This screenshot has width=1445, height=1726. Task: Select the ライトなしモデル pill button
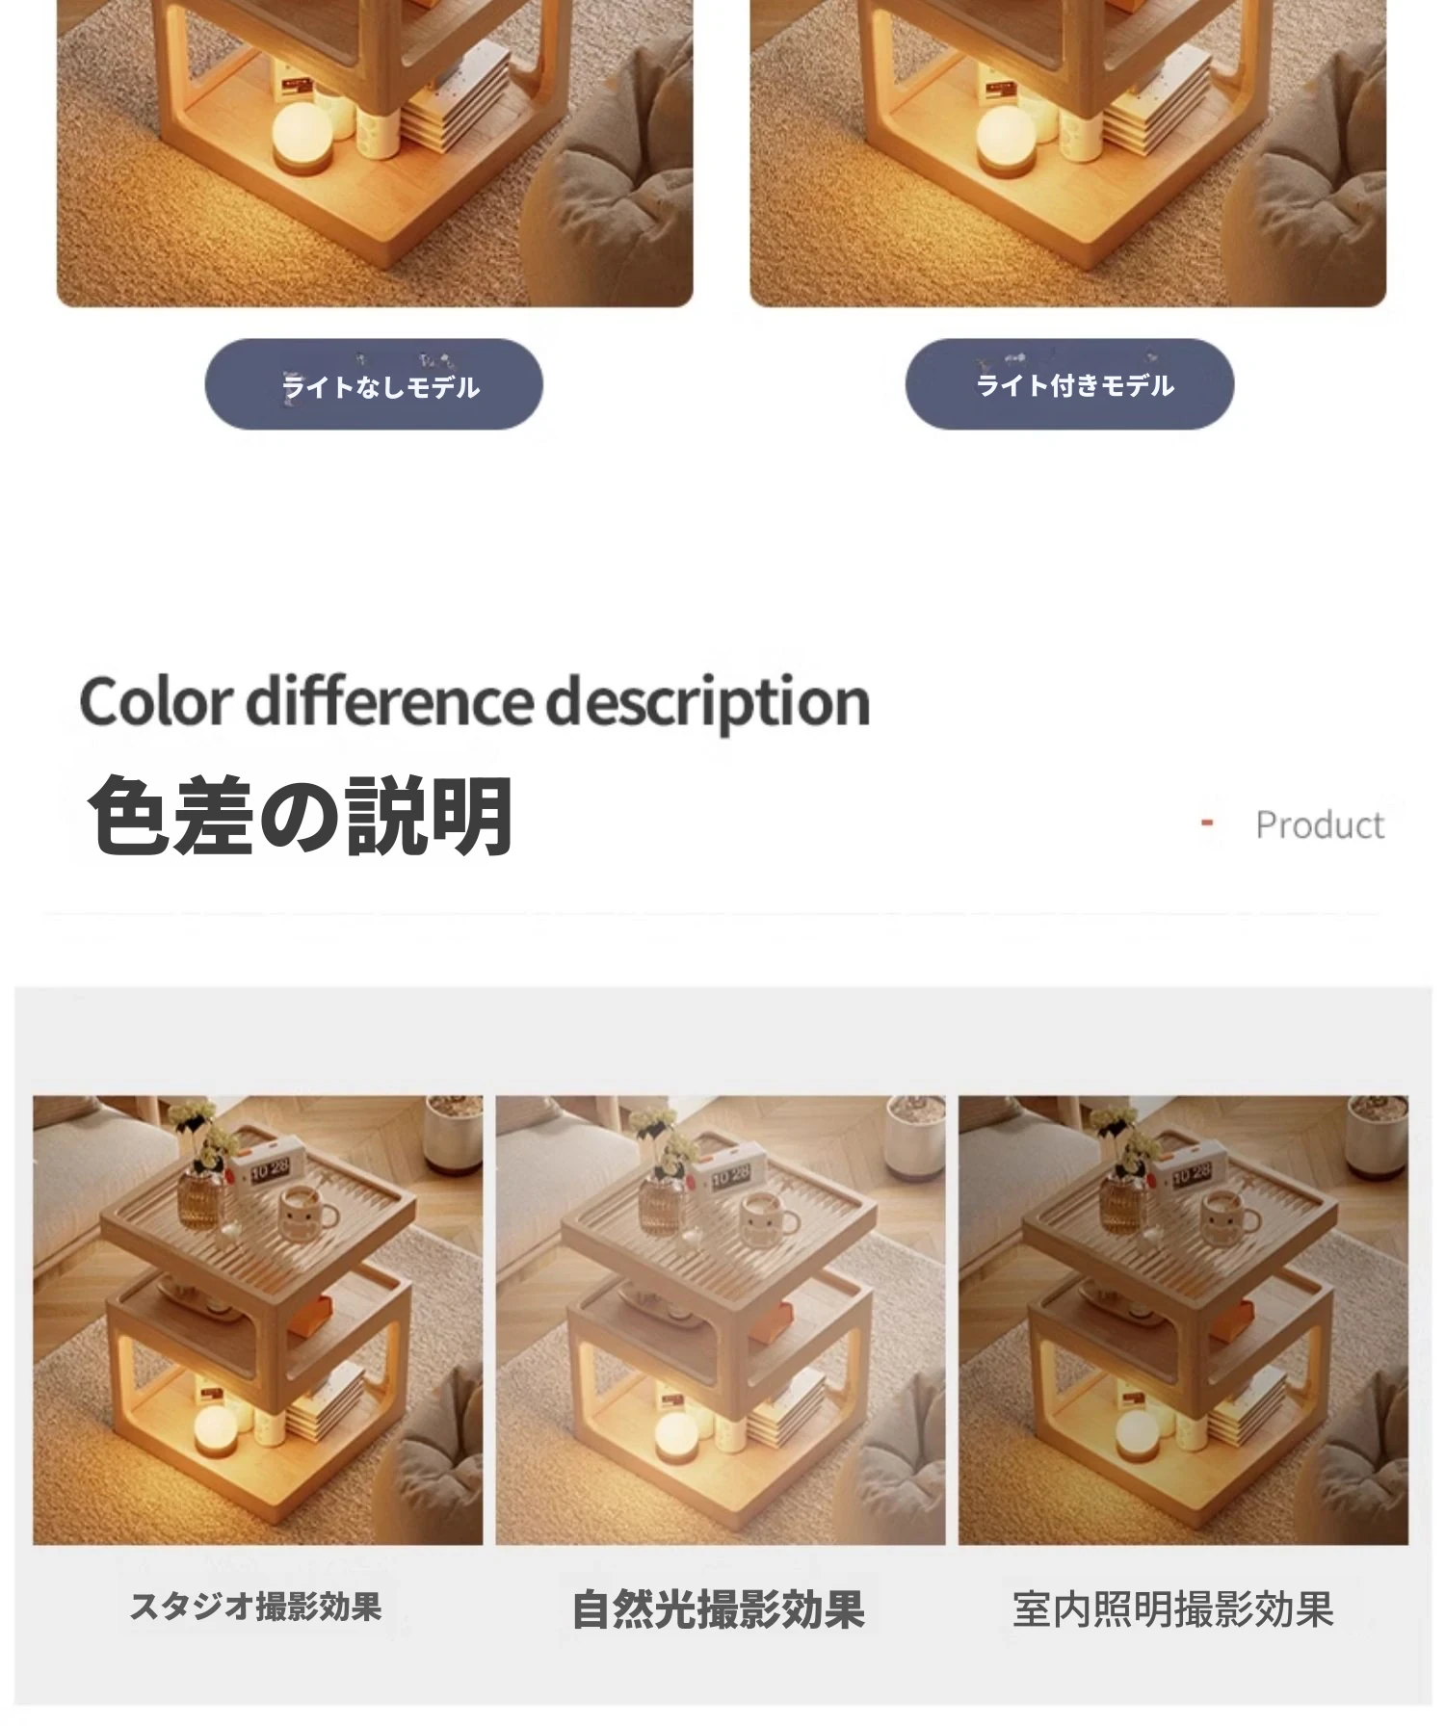click(x=374, y=383)
